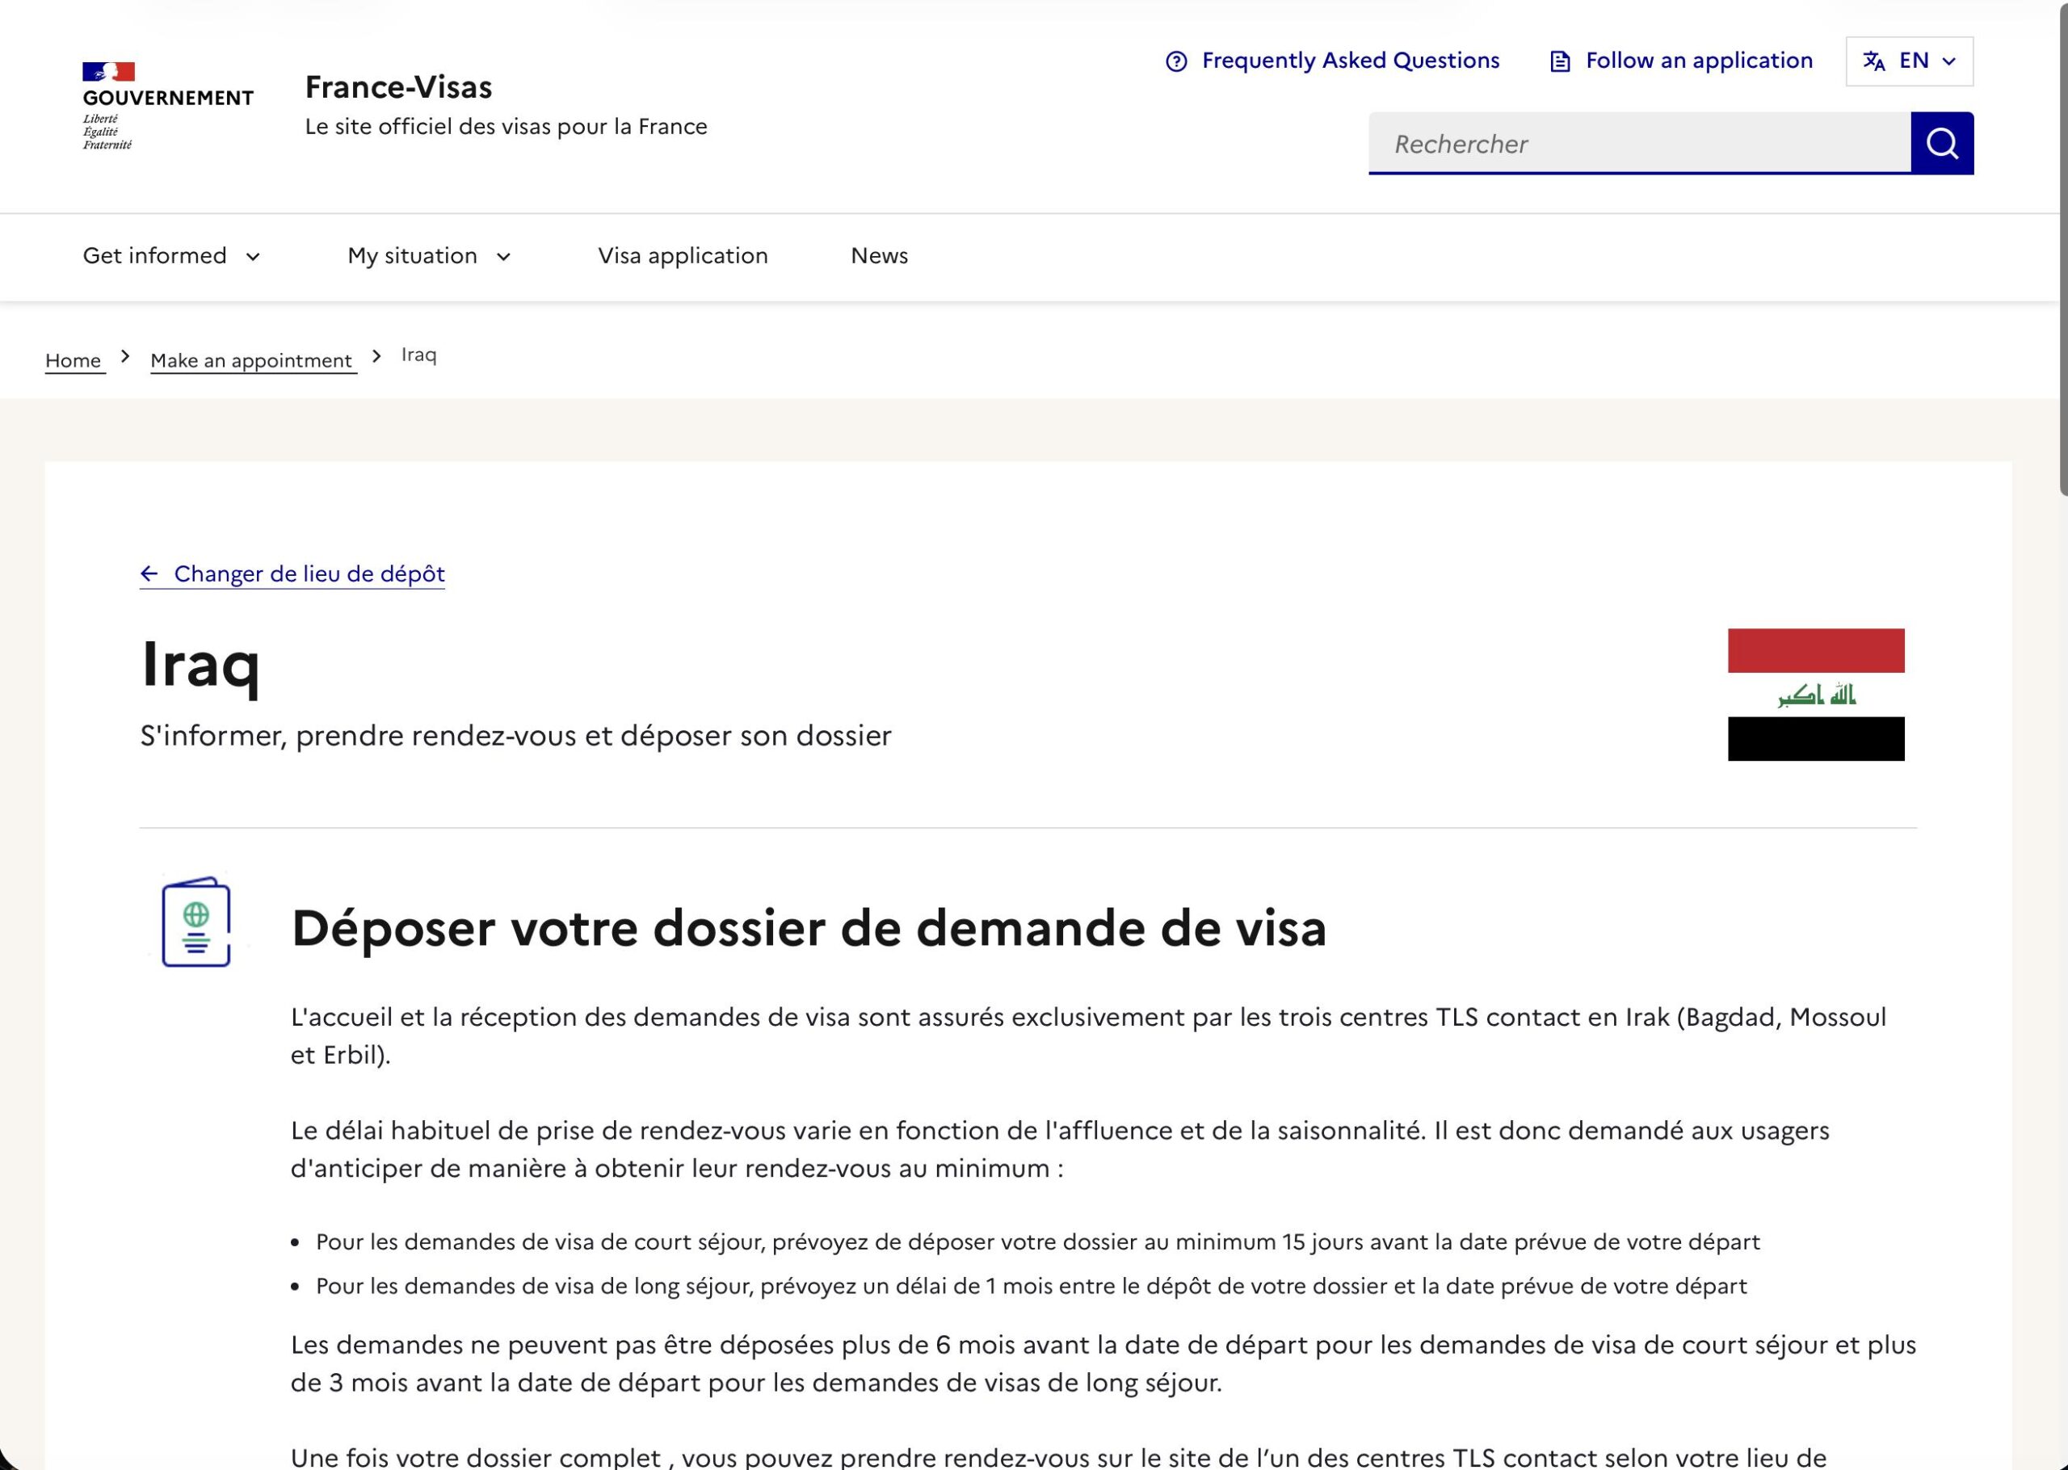Click the Iraq breadcrumb text

coord(418,355)
